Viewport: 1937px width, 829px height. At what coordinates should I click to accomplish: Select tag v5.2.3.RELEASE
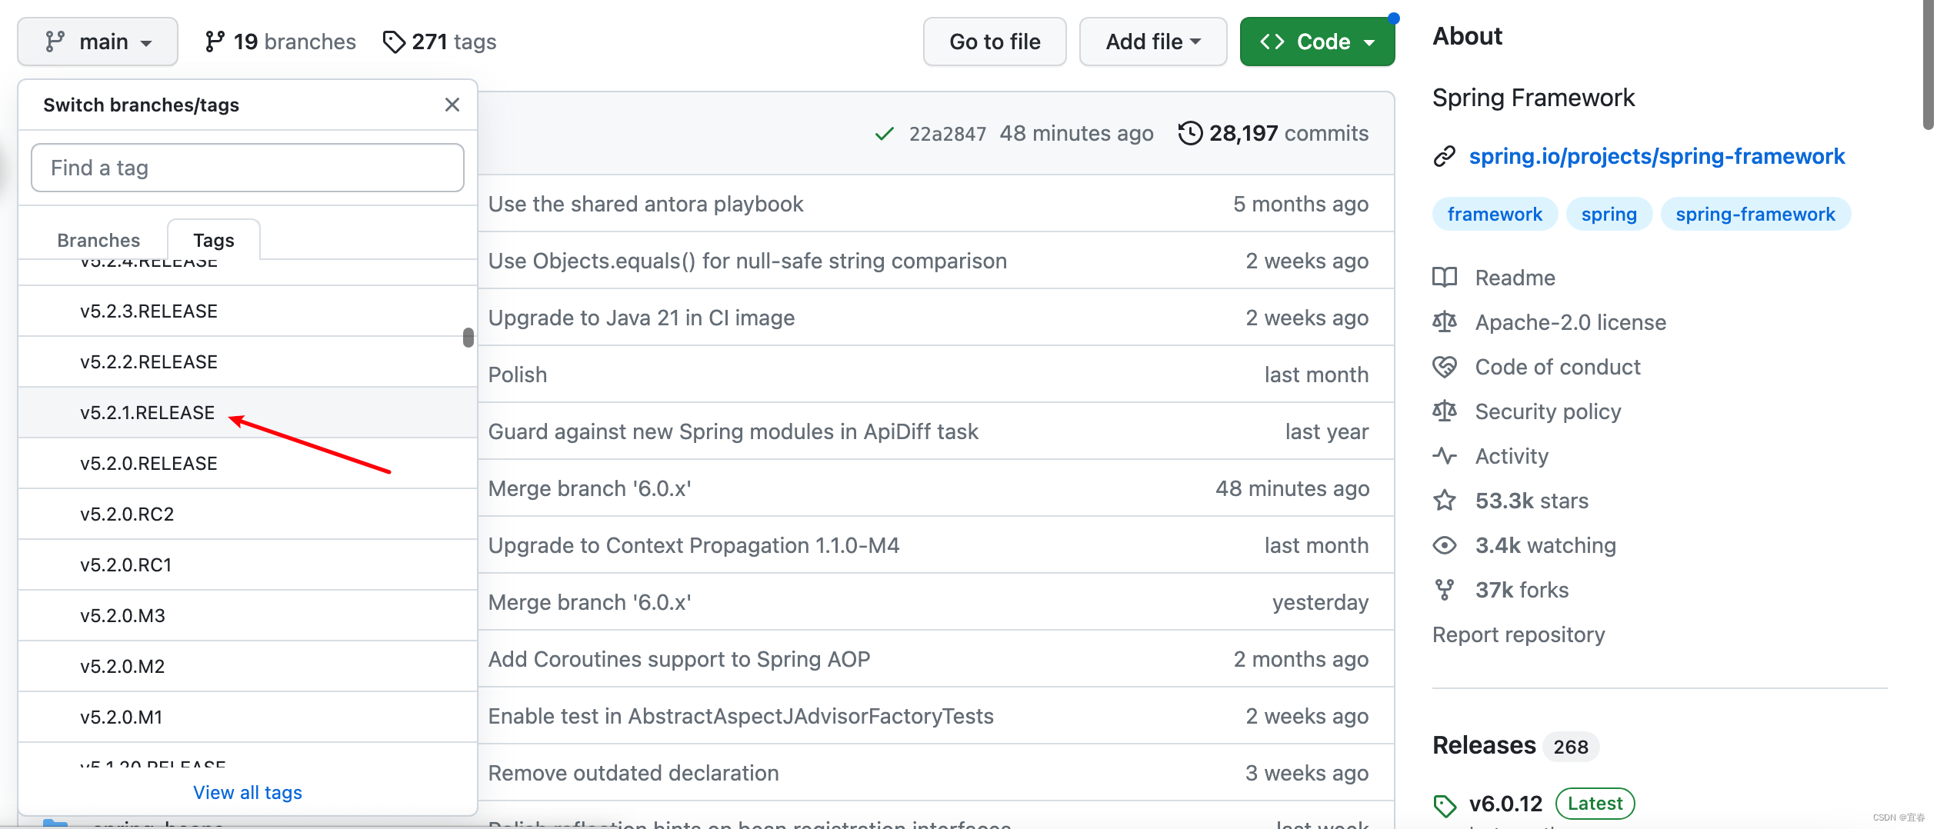tap(248, 311)
